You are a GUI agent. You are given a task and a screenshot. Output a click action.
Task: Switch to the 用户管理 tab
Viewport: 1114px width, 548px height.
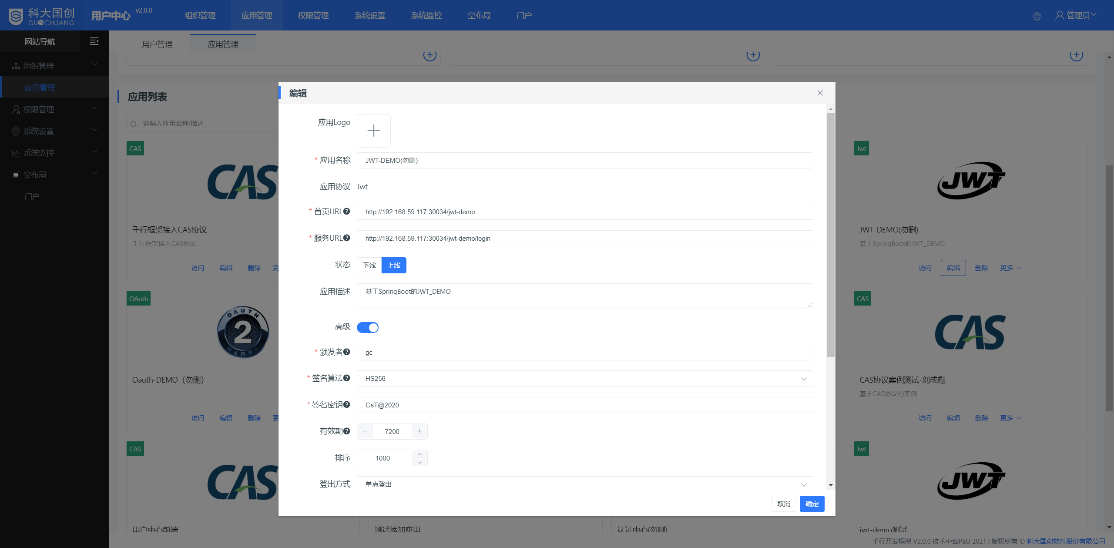coord(157,44)
